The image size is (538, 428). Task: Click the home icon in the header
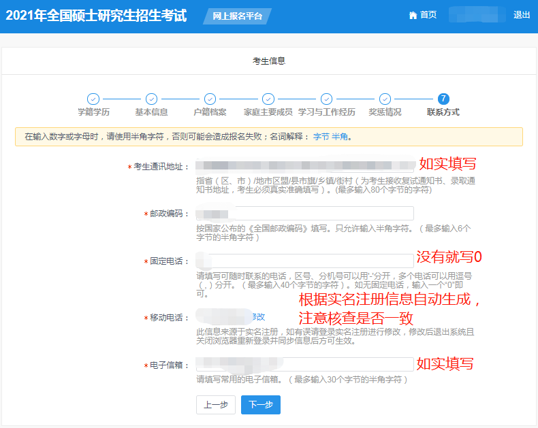click(x=413, y=15)
